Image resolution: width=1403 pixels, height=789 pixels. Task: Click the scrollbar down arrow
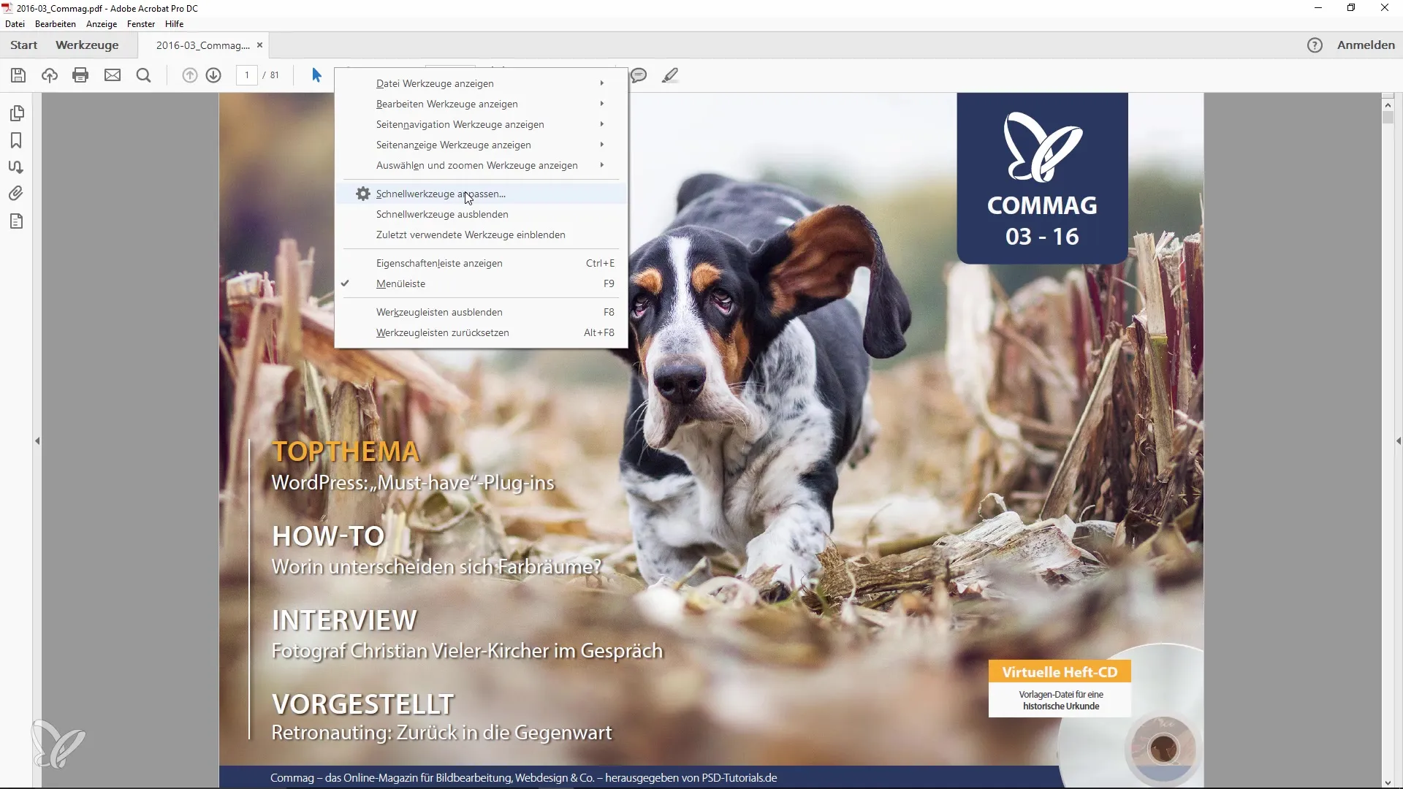tap(1388, 782)
